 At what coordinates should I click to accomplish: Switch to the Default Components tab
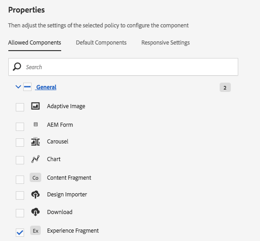(x=101, y=43)
